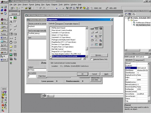Select the DriveListBox tool in the toolbox

15,42
